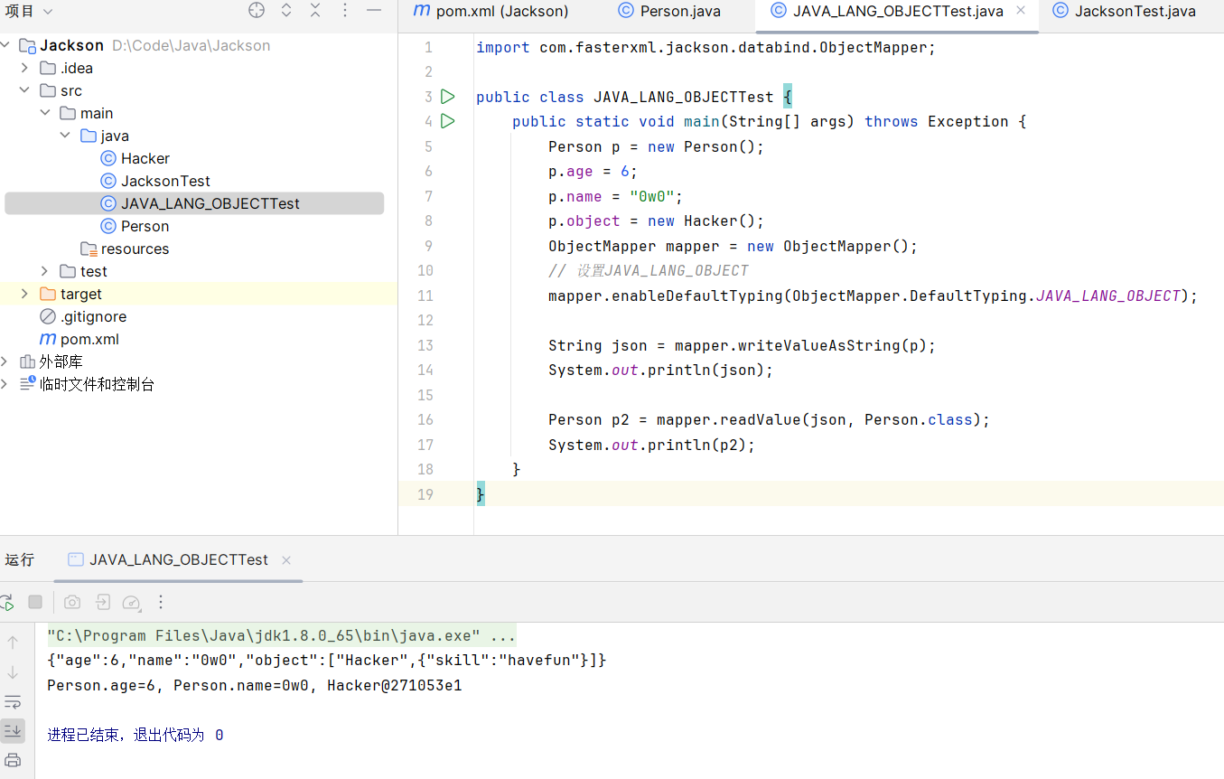
Task: Open project panel options (three dots)
Action: (344, 11)
